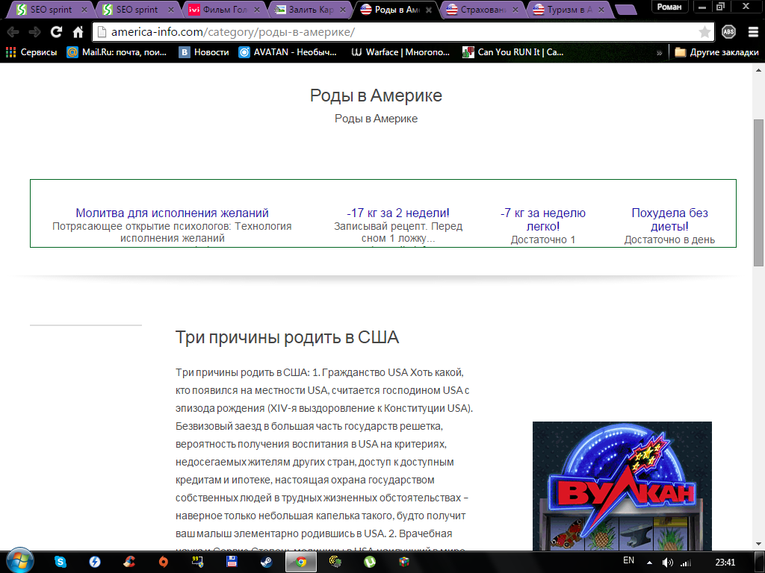This screenshot has height=573, width=765.
Task: Click the Сервисы apps bookmark
Action: point(31,52)
